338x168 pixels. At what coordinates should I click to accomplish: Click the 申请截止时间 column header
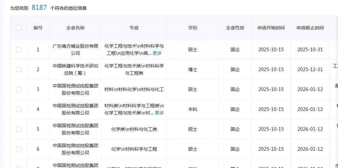[x=310, y=28]
